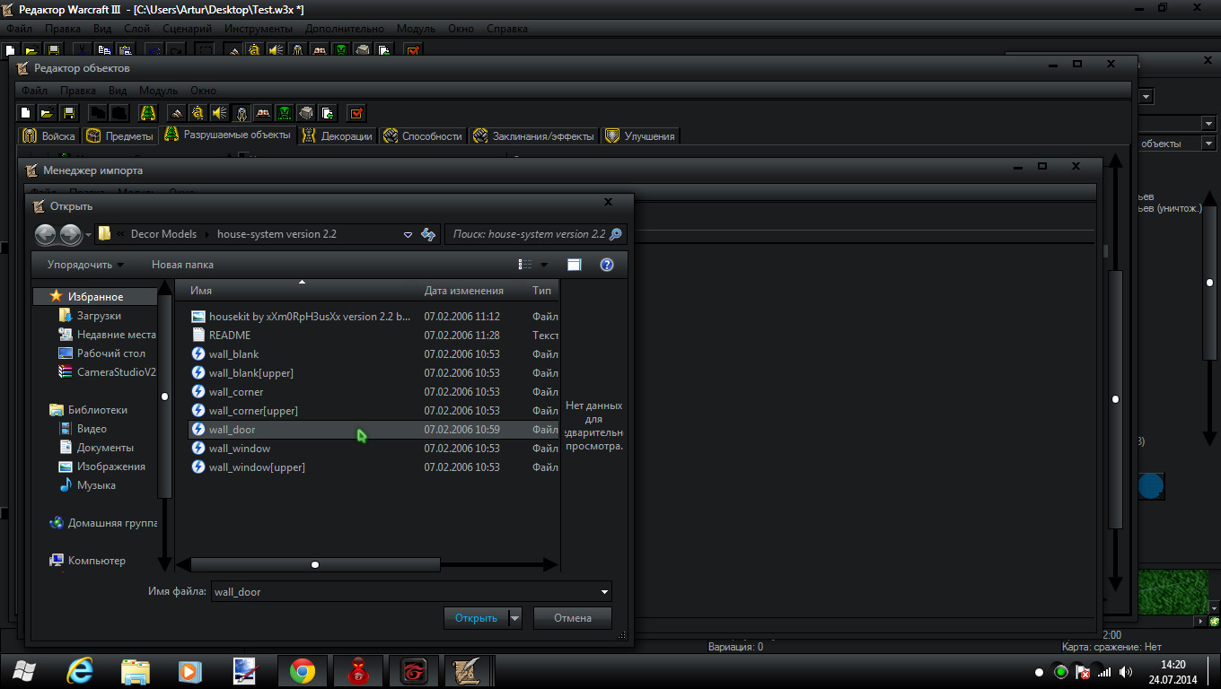
Task: Click the Object Editor save disk icon
Action: [x=69, y=113]
